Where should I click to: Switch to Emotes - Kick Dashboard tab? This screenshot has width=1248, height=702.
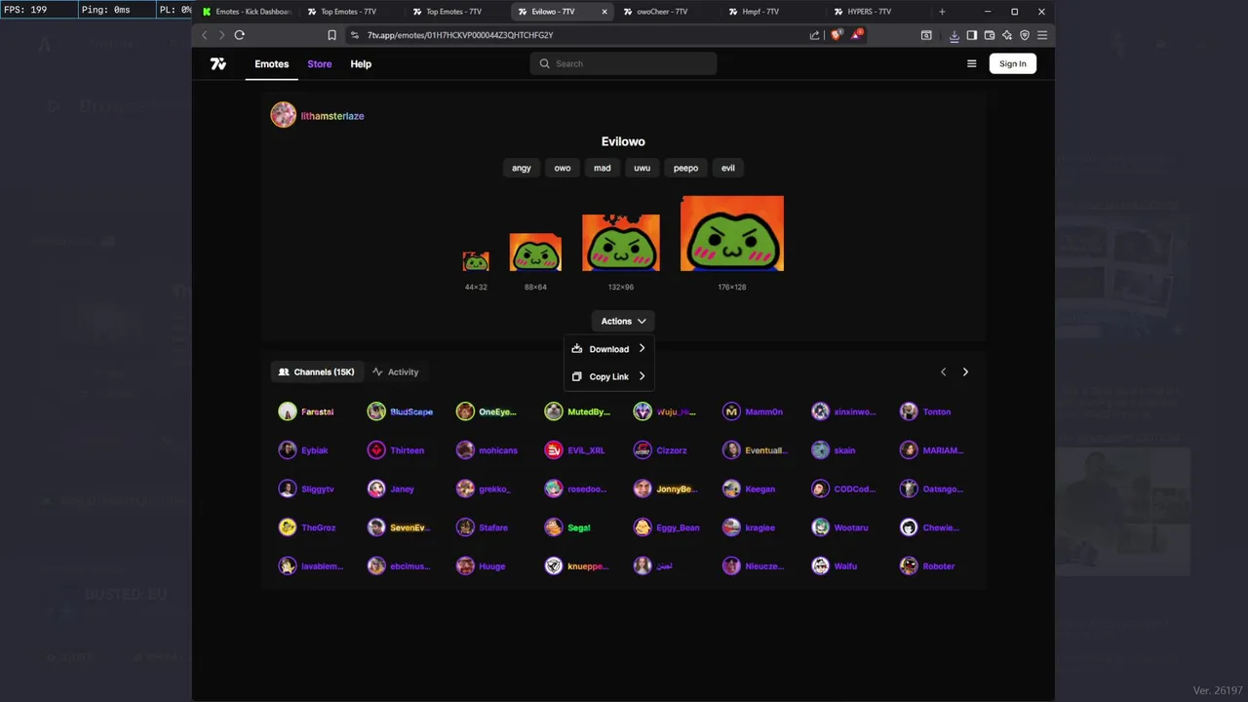point(246,12)
